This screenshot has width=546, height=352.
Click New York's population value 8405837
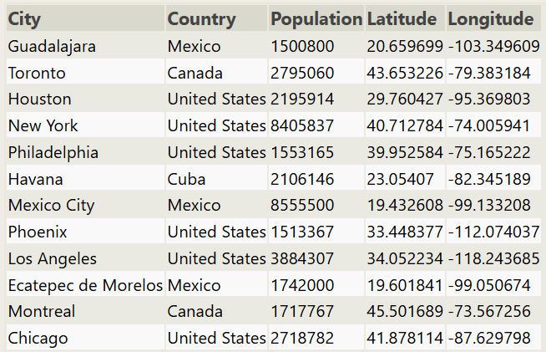(x=302, y=125)
